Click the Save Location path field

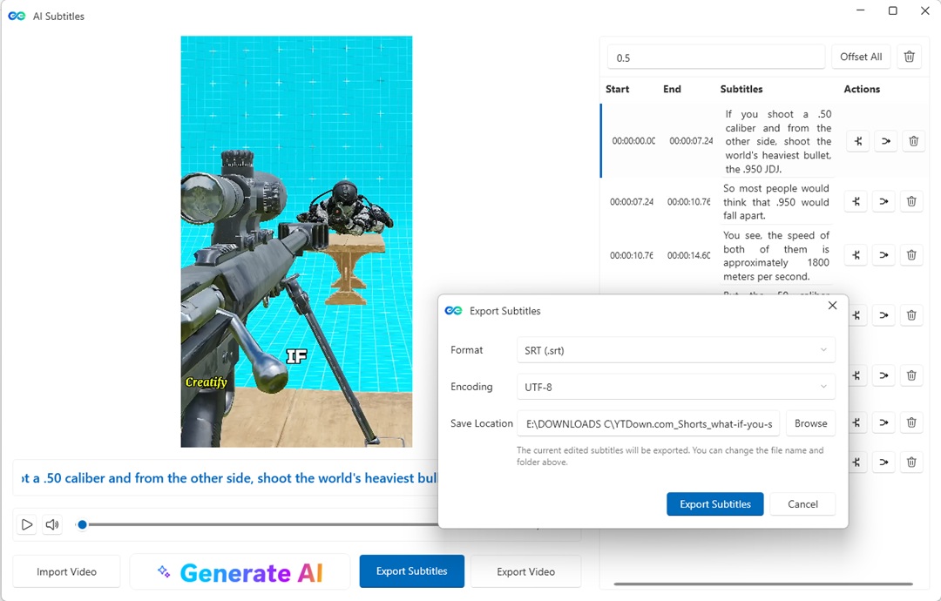648,423
